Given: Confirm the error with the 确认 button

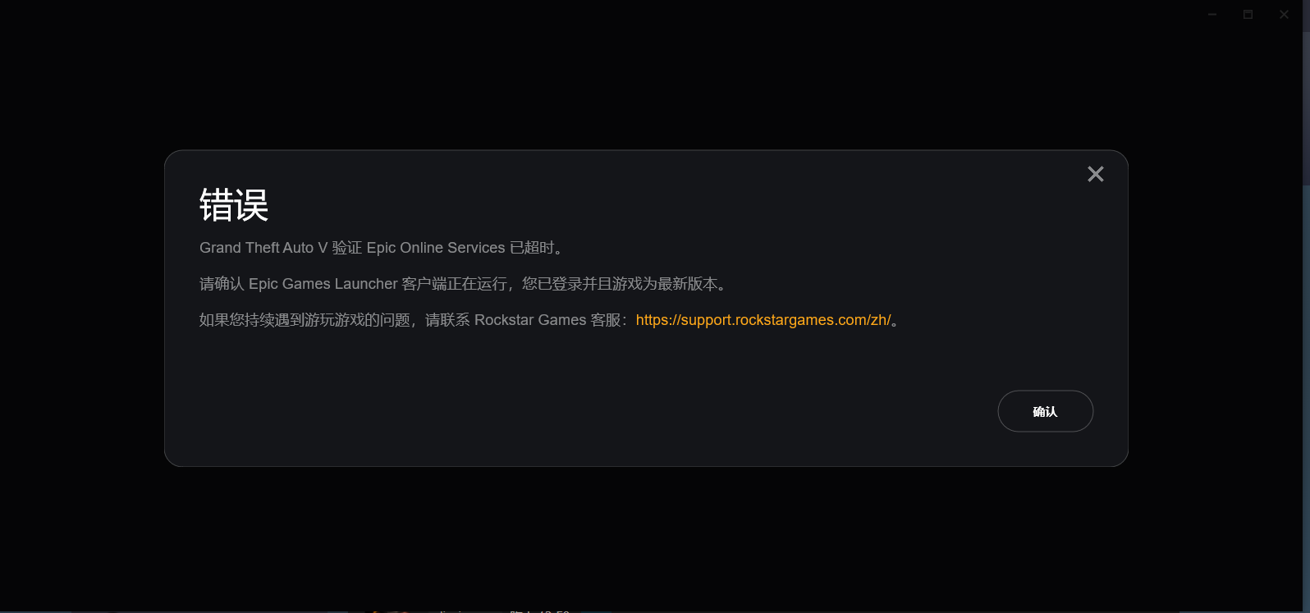Looking at the screenshot, I should click(1045, 411).
